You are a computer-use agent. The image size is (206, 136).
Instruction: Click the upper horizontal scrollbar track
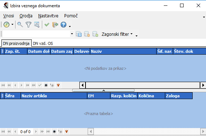(143, 85)
